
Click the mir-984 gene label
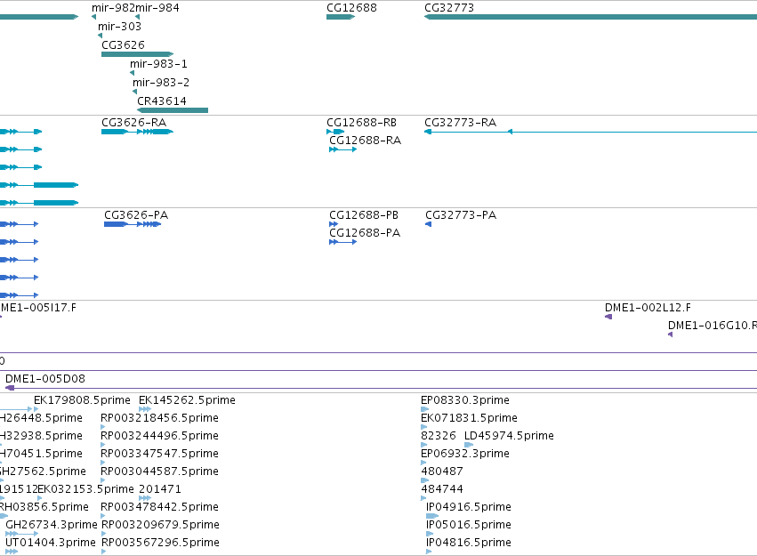(157, 8)
